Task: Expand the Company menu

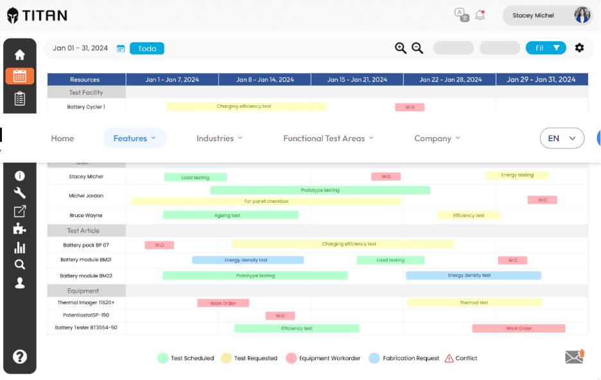Action: 437,138
